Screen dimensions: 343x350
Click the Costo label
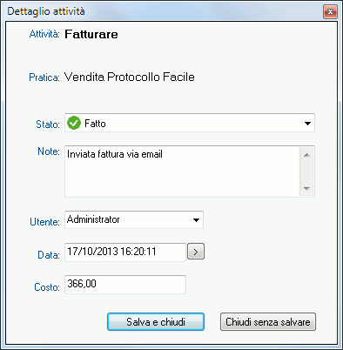[47, 287]
